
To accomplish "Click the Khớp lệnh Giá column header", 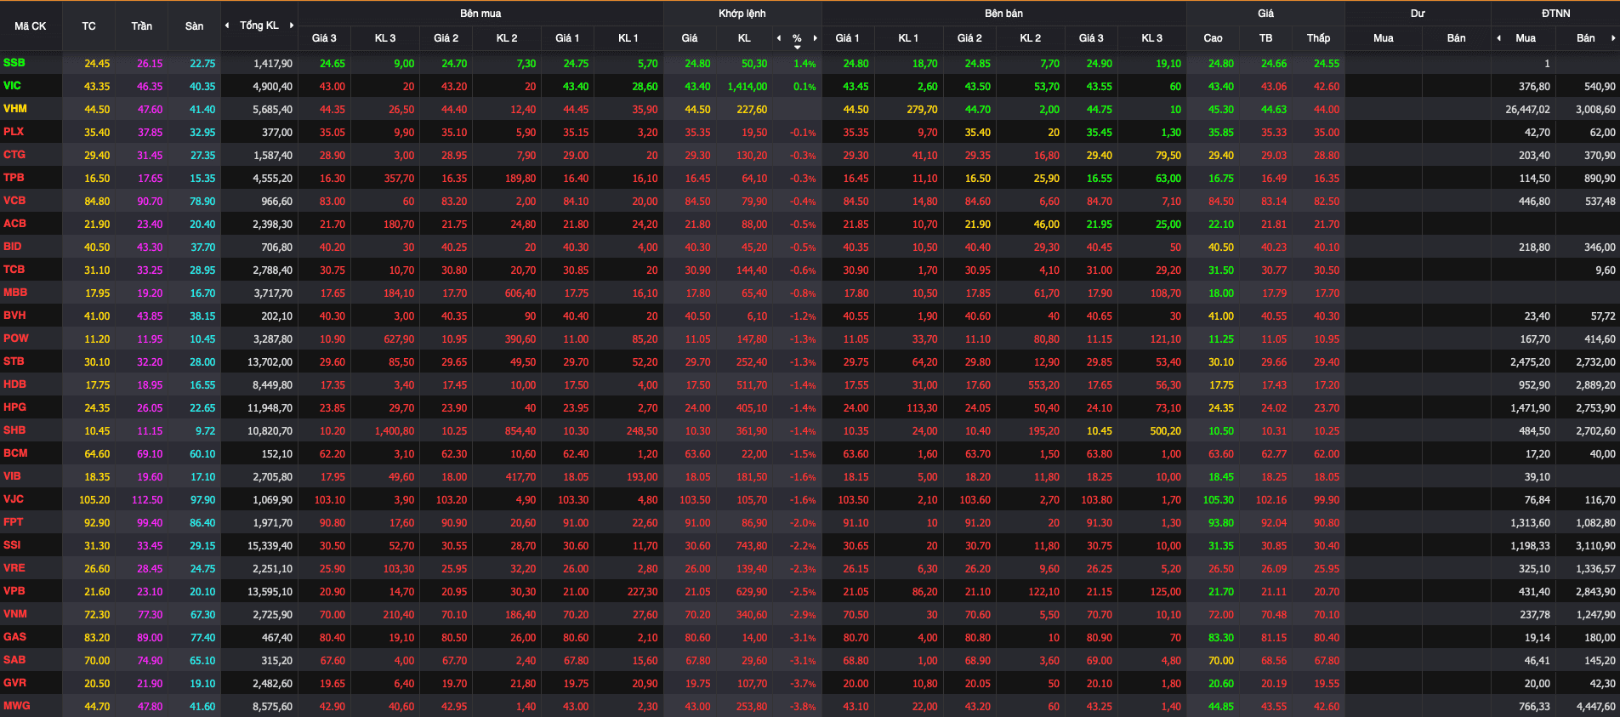I will pyautogui.click(x=690, y=38).
